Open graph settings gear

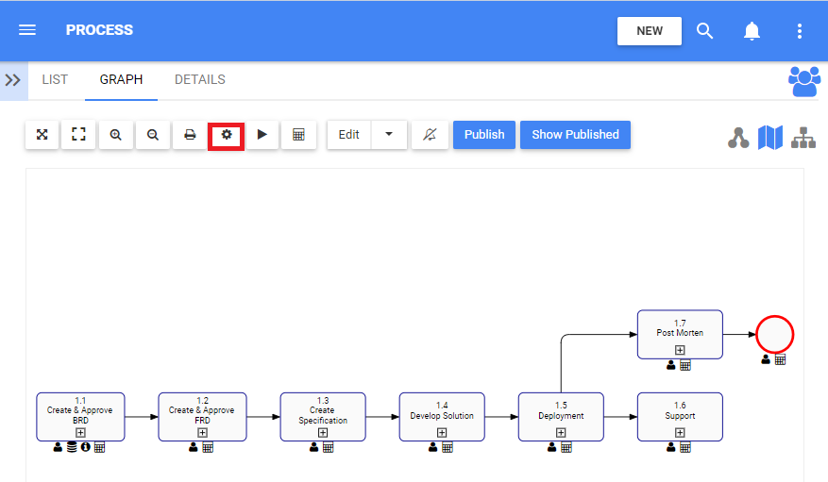227,135
